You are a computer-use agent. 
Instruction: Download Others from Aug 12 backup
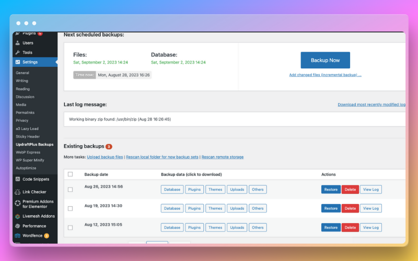(258, 228)
